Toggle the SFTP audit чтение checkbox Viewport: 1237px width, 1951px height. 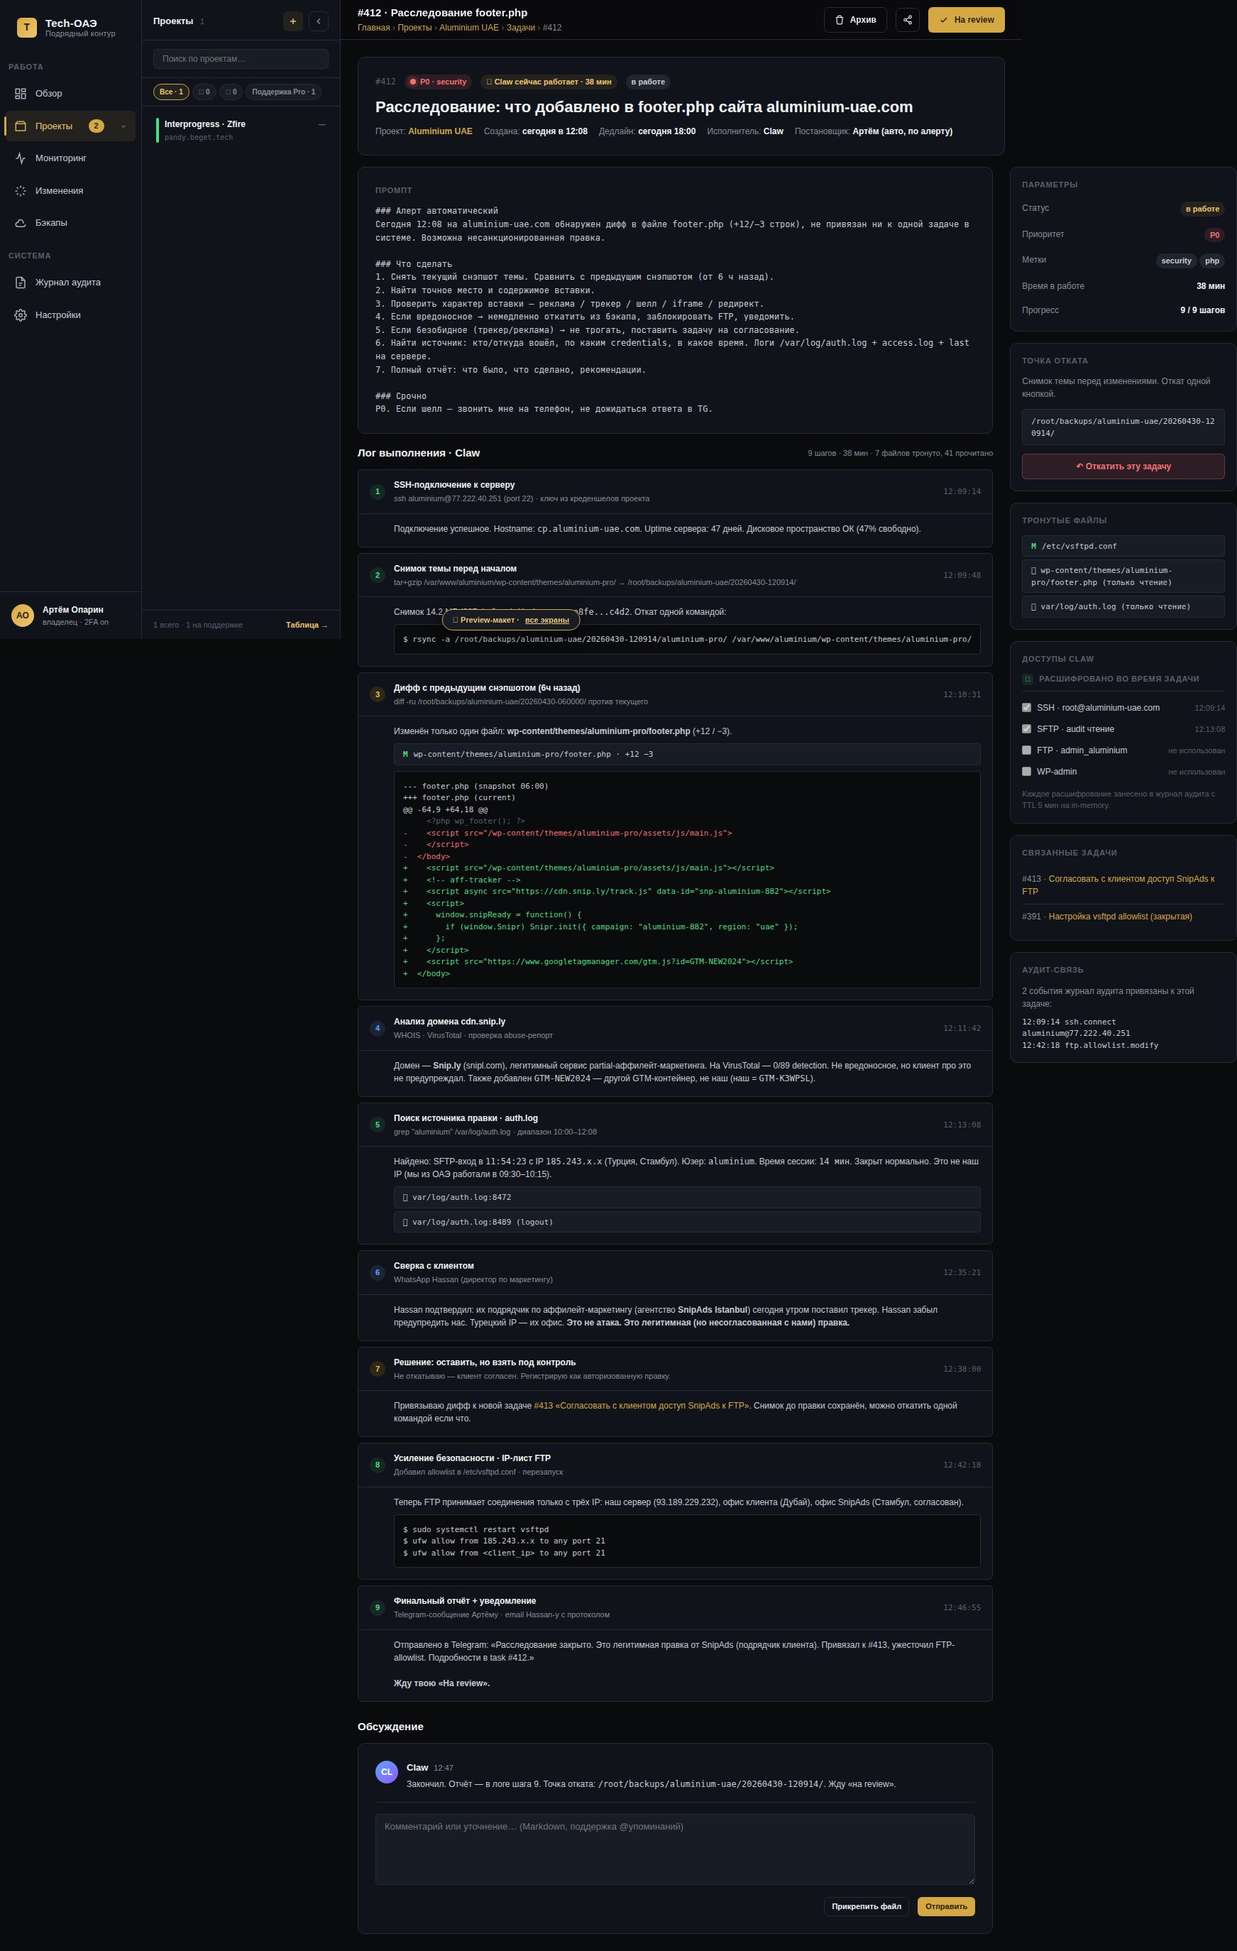pyautogui.click(x=1026, y=729)
